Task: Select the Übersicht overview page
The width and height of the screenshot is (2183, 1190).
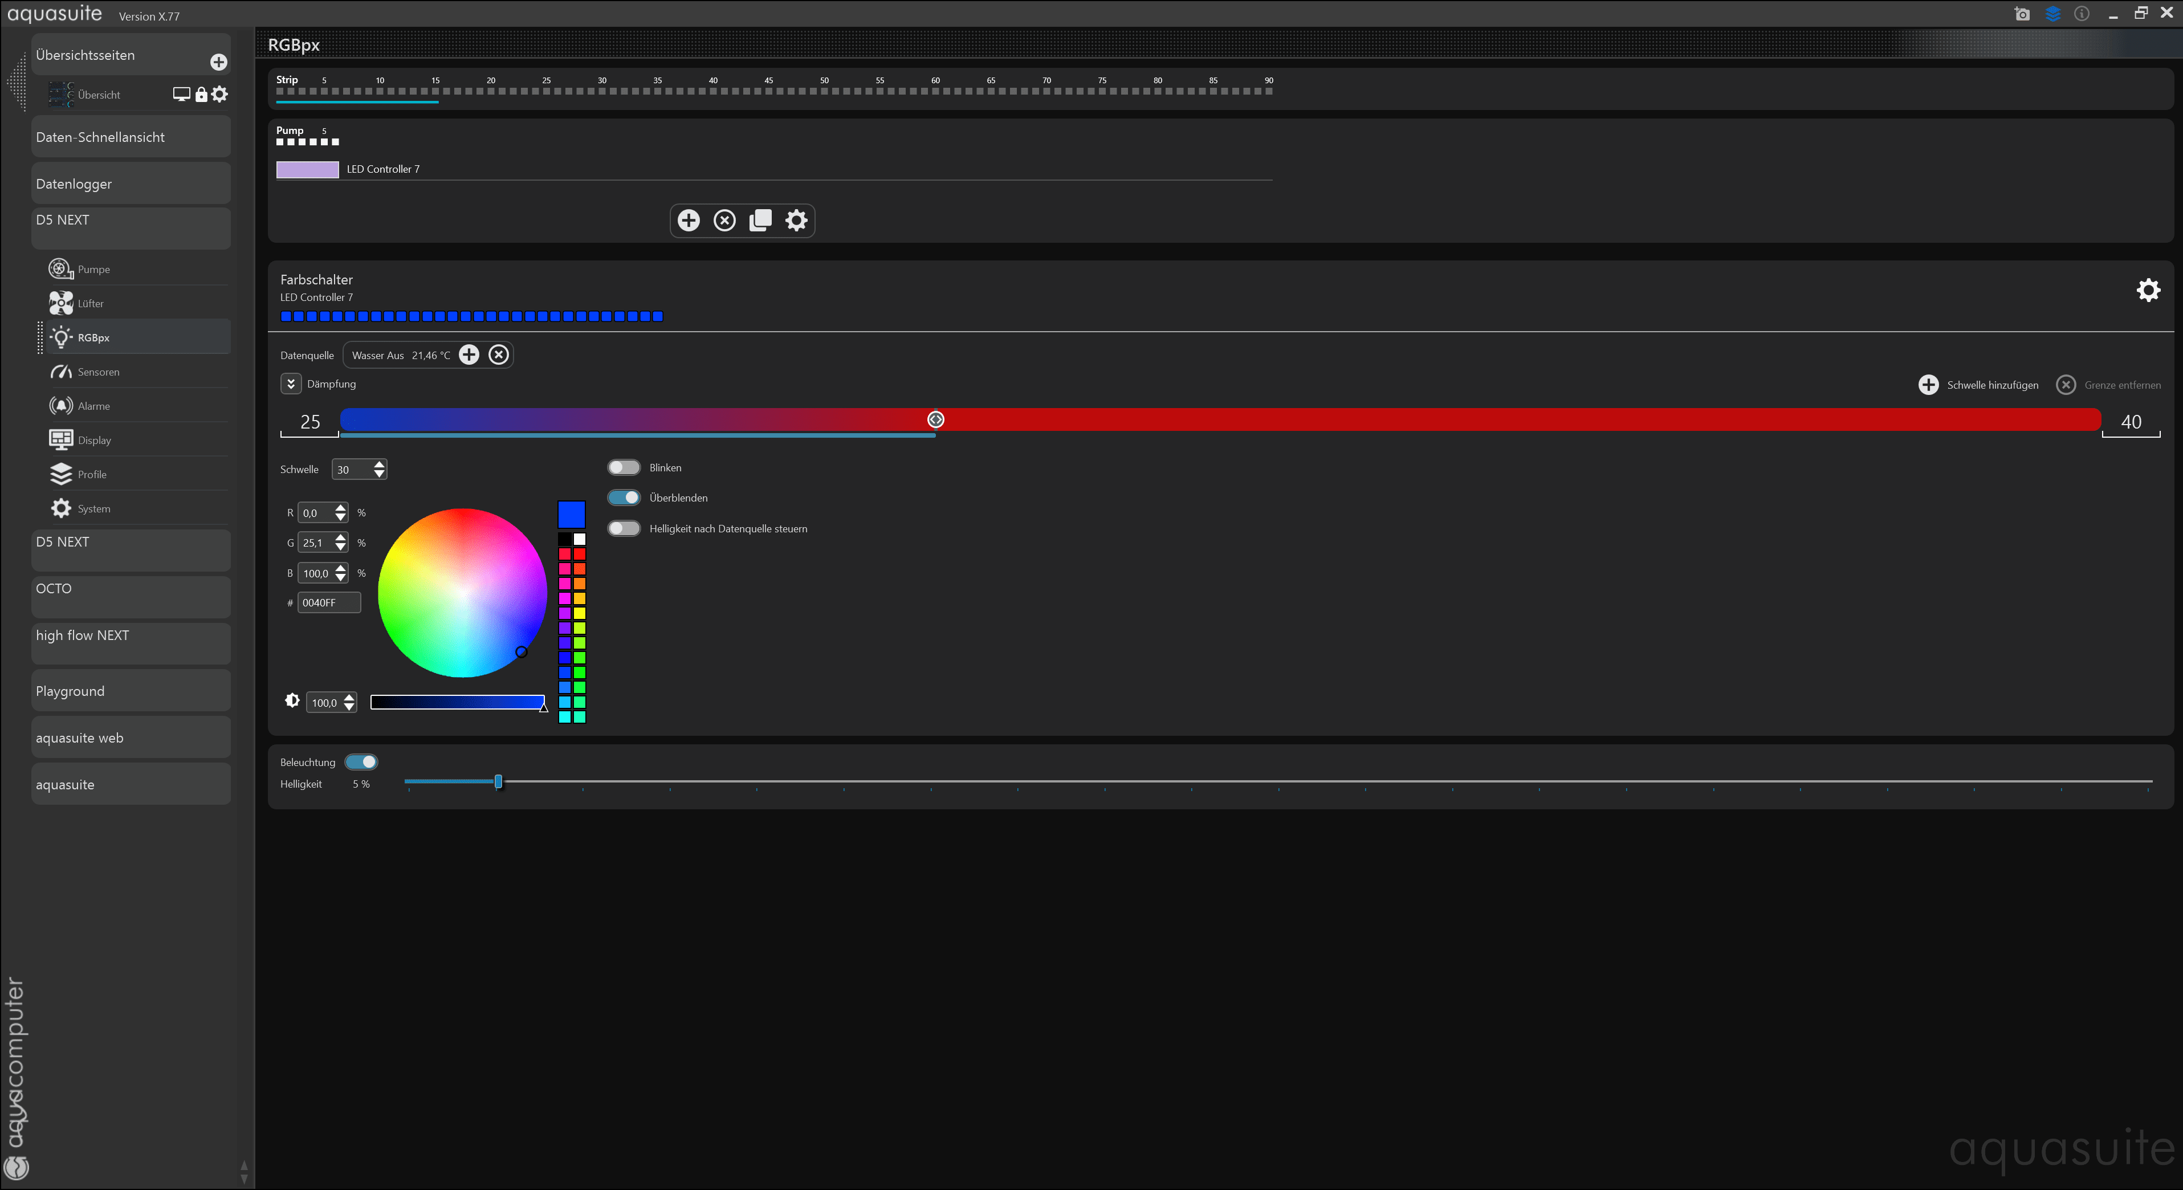Action: 99,94
